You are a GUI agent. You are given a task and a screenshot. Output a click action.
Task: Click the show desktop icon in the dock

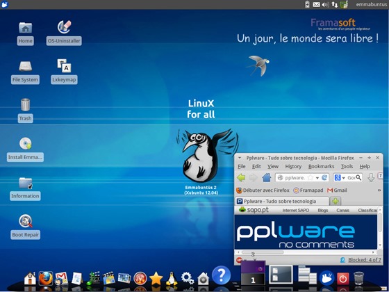click(281, 275)
